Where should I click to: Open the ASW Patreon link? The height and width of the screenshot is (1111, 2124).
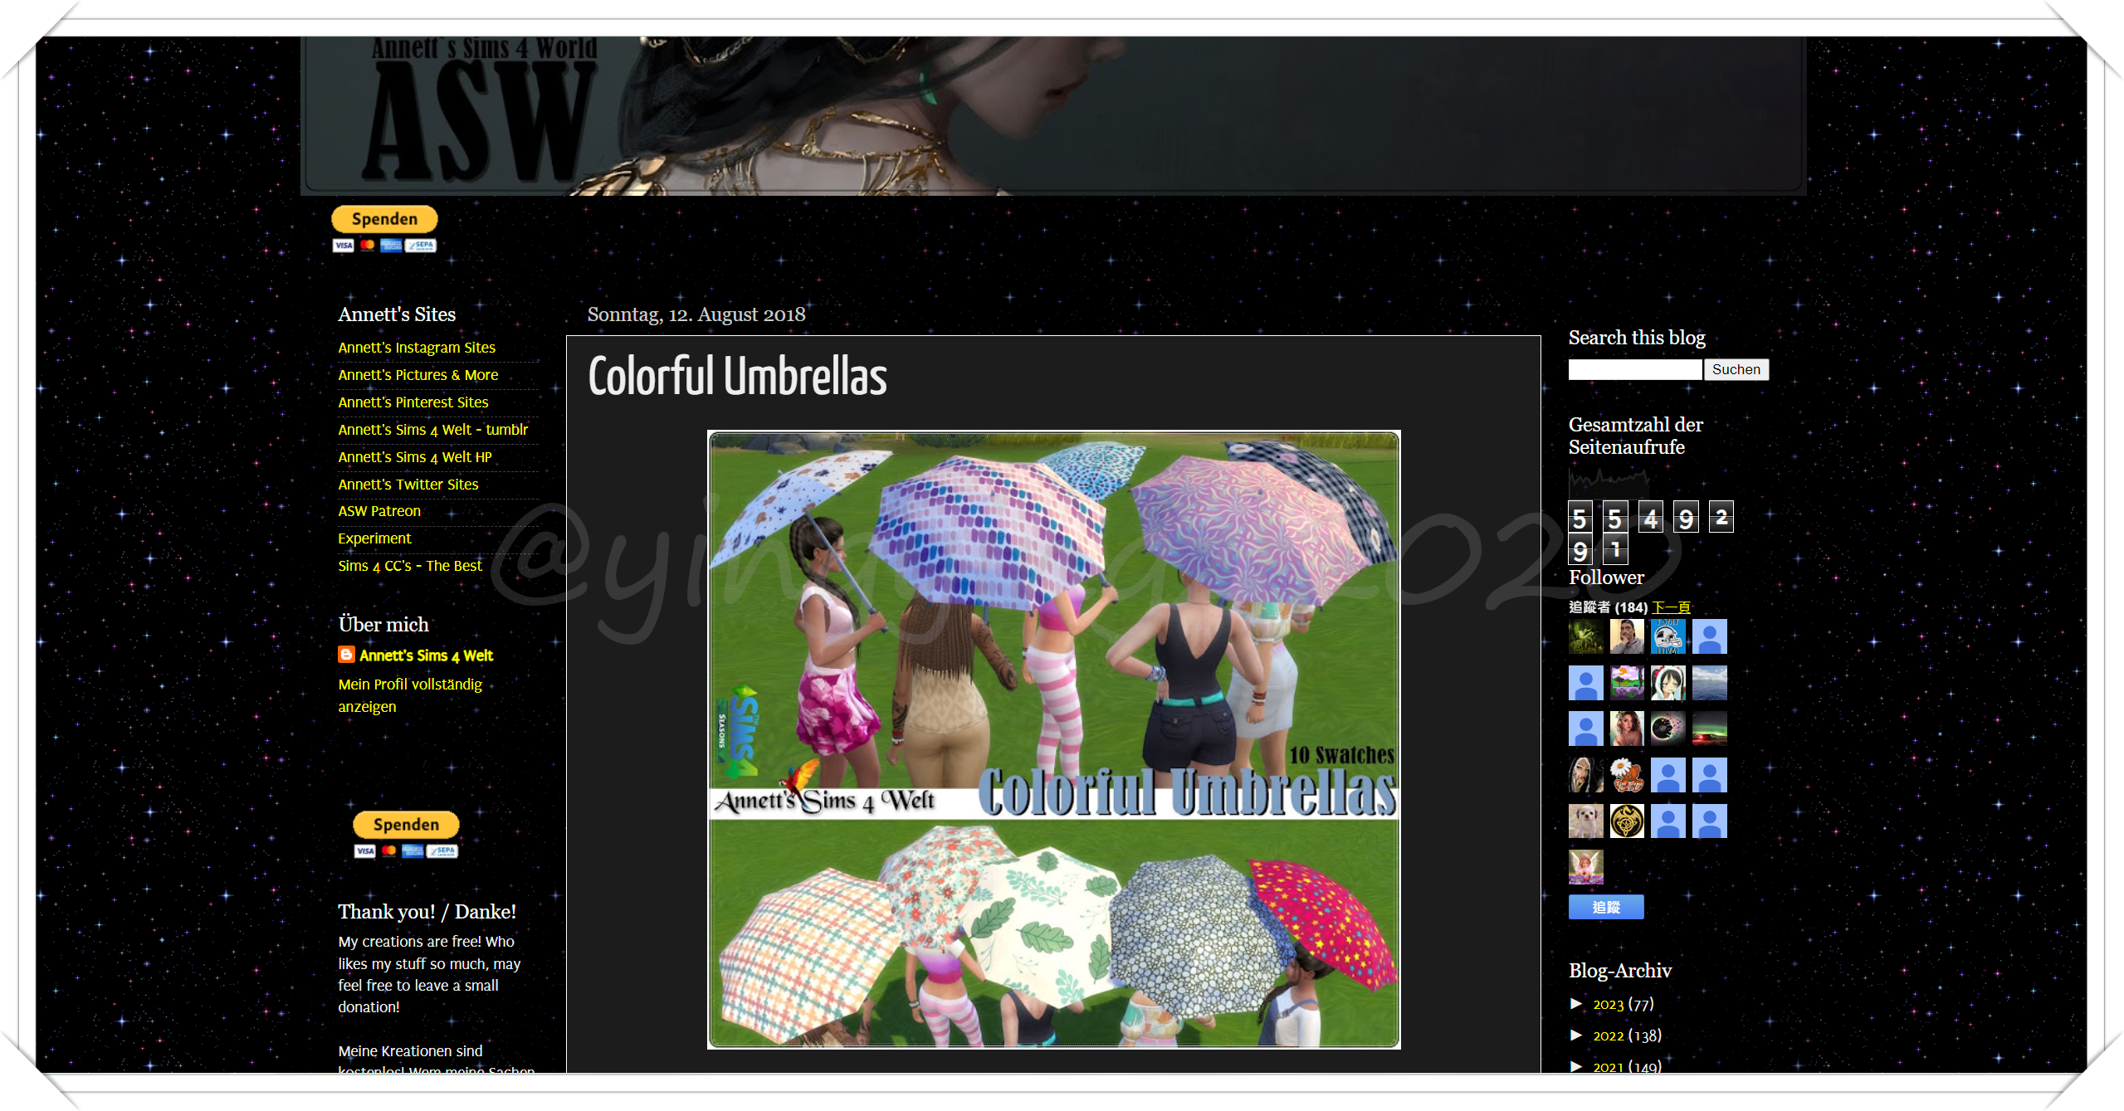(379, 511)
